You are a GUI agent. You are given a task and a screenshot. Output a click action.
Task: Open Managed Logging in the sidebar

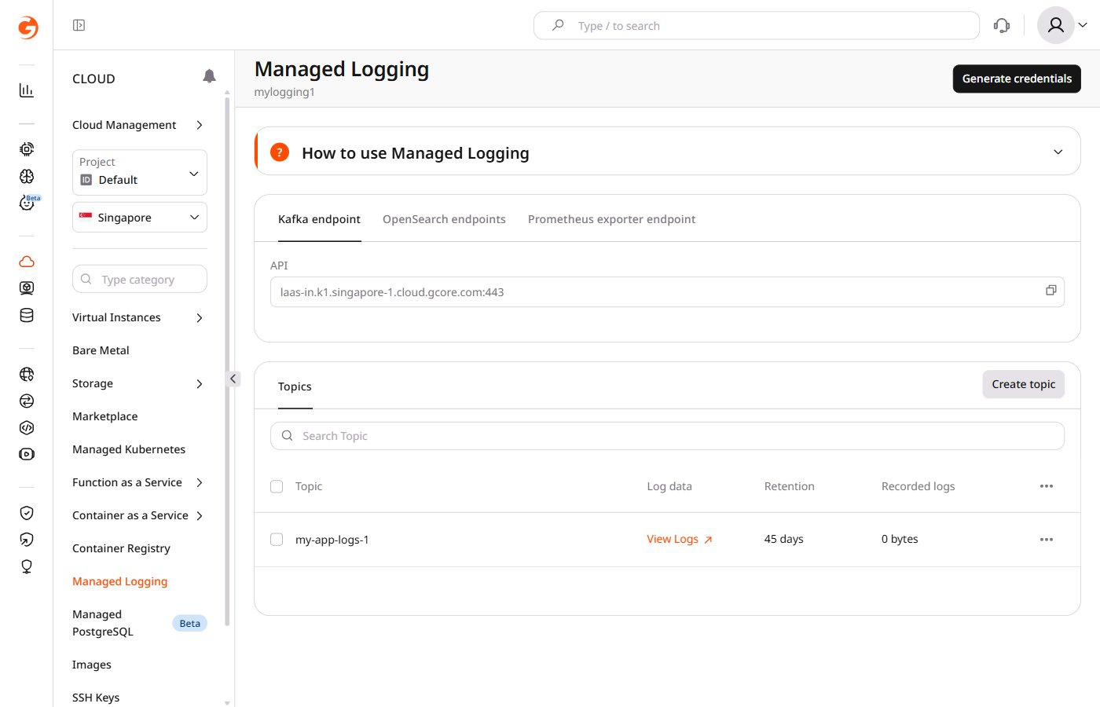click(x=119, y=581)
